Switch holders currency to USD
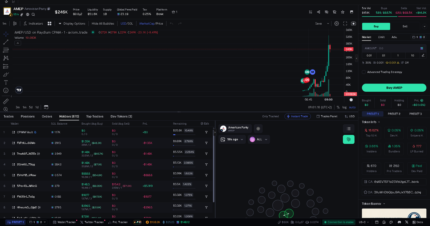Viewport: 430px width, 226px height. (349, 116)
